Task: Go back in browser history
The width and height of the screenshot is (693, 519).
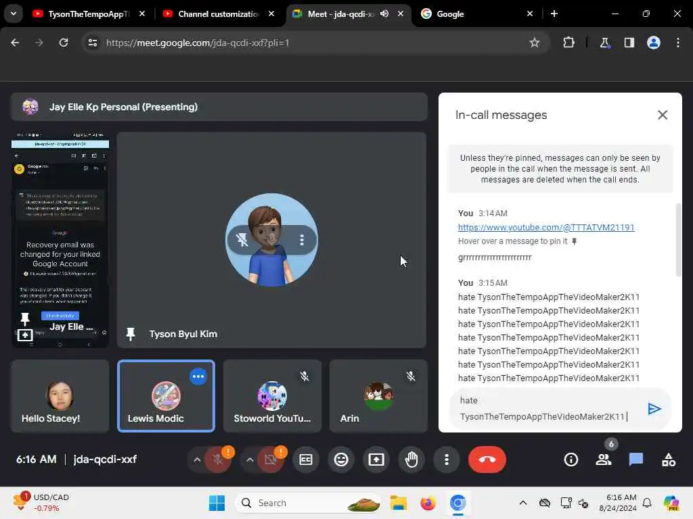Action: pyautogui.click(x=15, y=43)
